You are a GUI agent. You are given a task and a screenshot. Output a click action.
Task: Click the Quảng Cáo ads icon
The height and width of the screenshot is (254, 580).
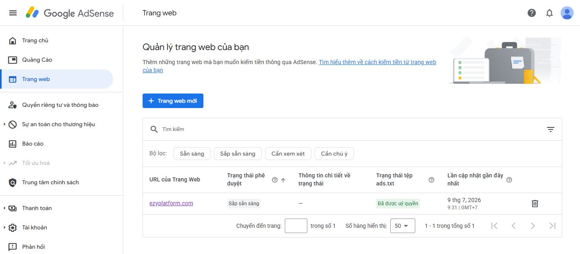coord(12,60)
